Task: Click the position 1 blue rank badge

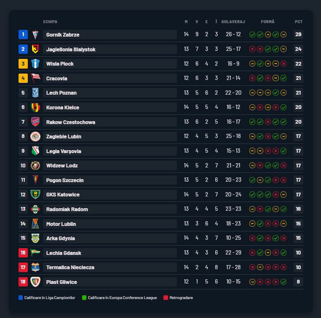Action: point(23,35)
